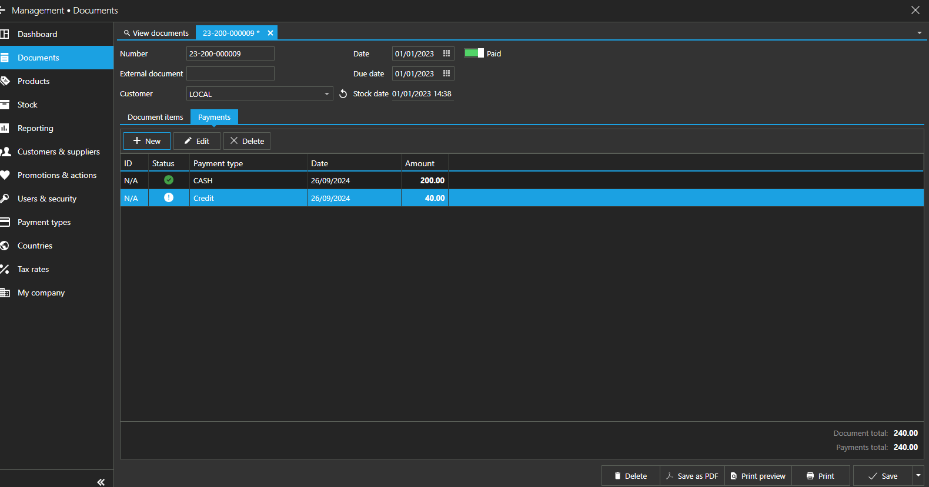Close the 23-200-000009 document tab
This screenshot has height=487, width=929.
(270, 33)
